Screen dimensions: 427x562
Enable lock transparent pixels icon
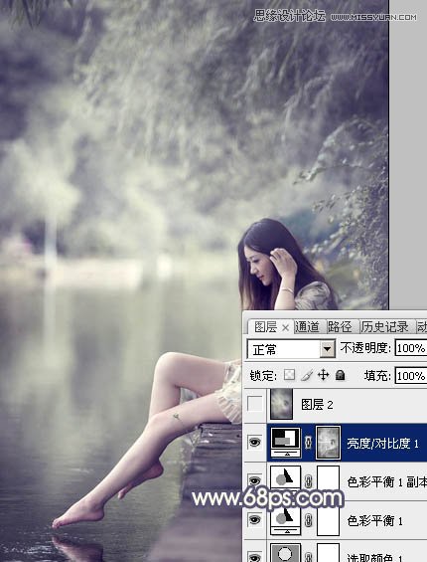tap(289, 375)
